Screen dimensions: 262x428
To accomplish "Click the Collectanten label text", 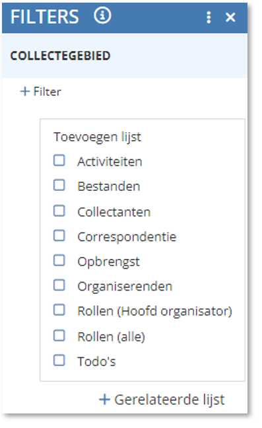I will click(114, 212).
